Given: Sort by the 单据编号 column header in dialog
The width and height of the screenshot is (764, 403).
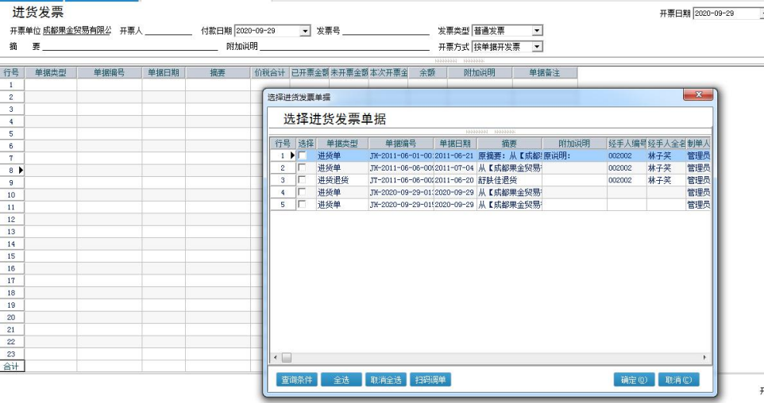Looking at the screenshot, I should [400, 144].
